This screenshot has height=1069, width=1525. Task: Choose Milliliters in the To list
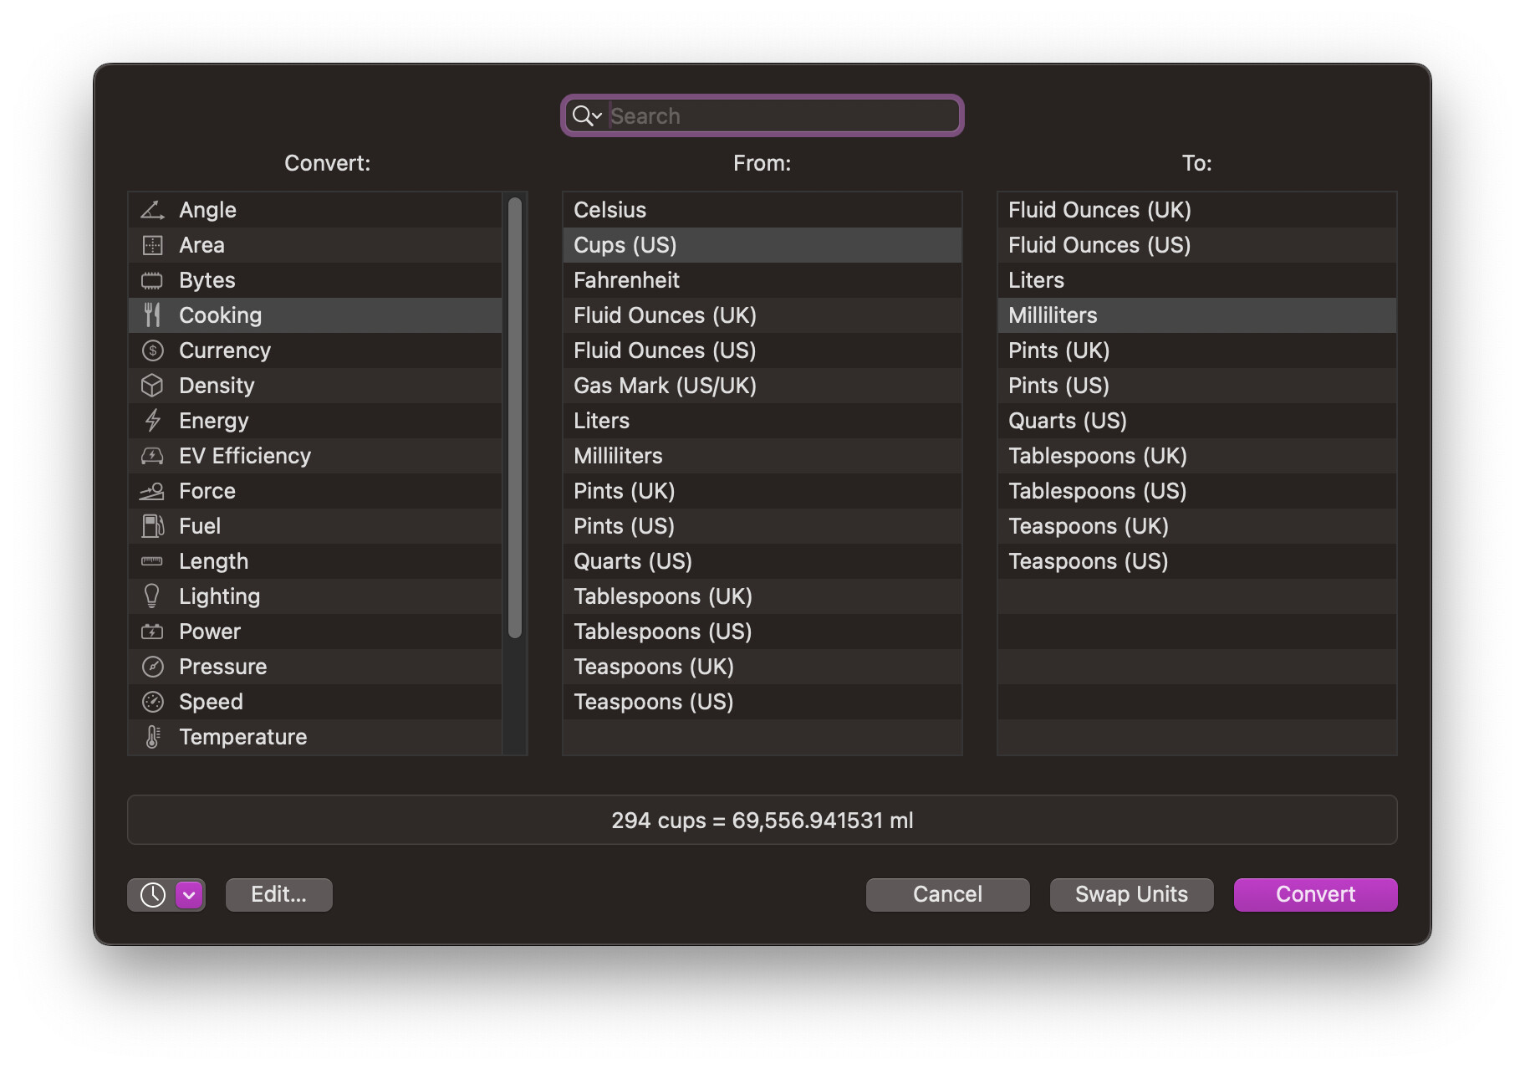pyautogui.click(x=1197, y=315)
